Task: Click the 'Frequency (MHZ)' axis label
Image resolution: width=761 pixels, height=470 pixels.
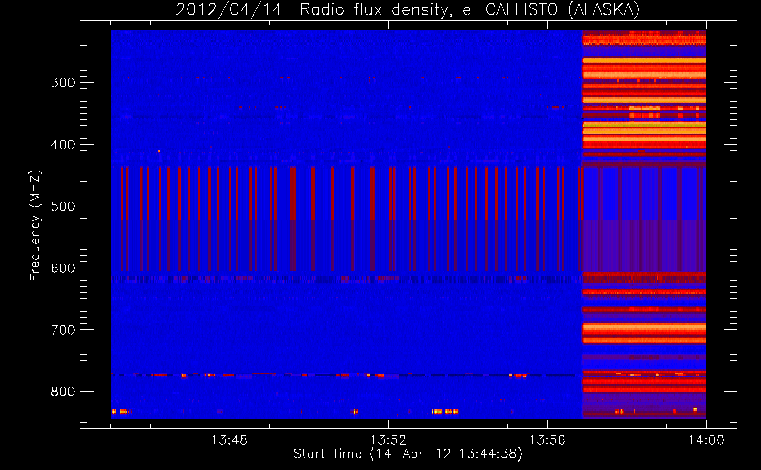Action: [35, 225]
